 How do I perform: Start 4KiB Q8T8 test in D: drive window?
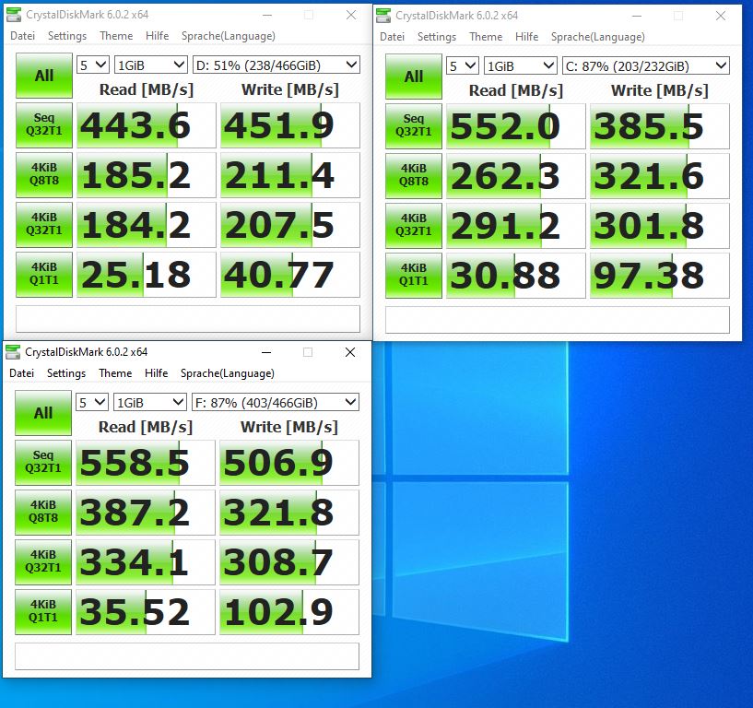tap(44, 175)
